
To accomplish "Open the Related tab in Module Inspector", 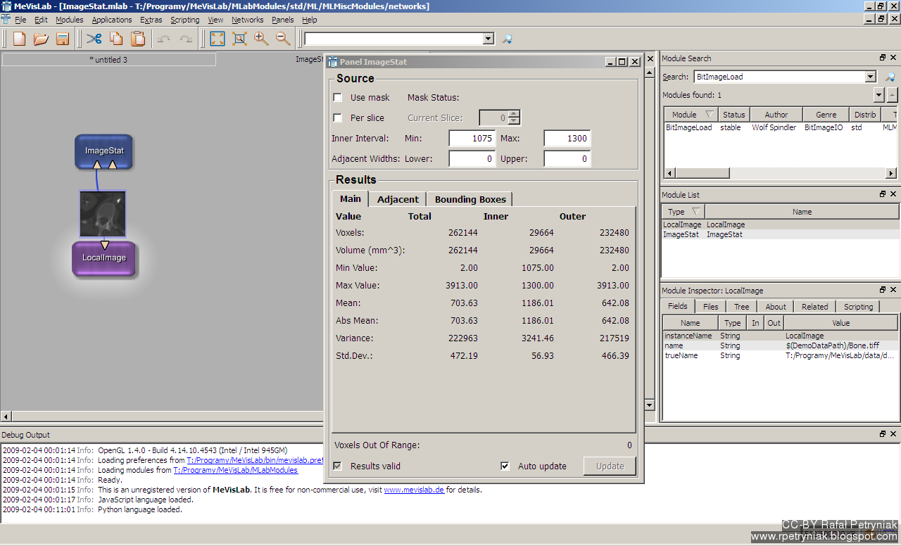I will point(814,307).
